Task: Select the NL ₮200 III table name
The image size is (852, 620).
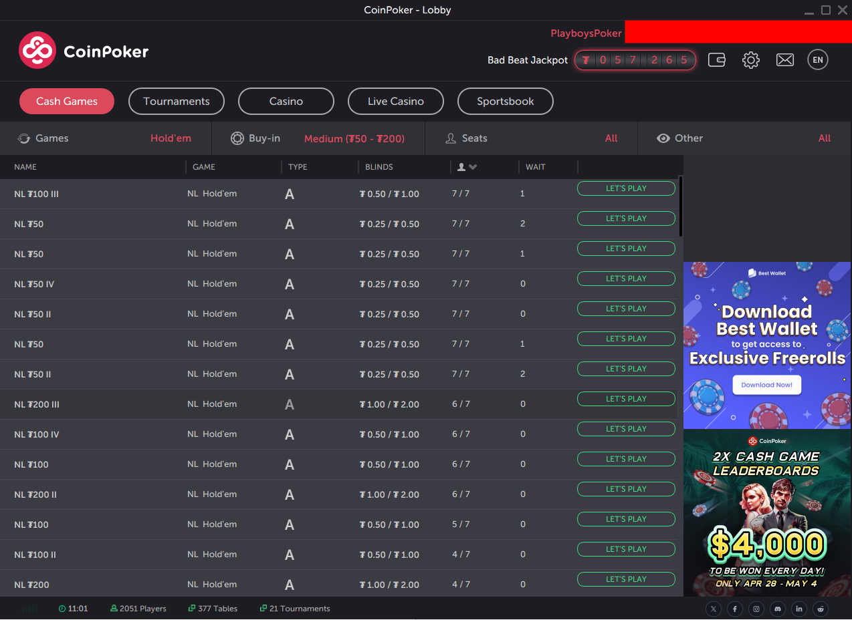Action: [x=37, y=405]
